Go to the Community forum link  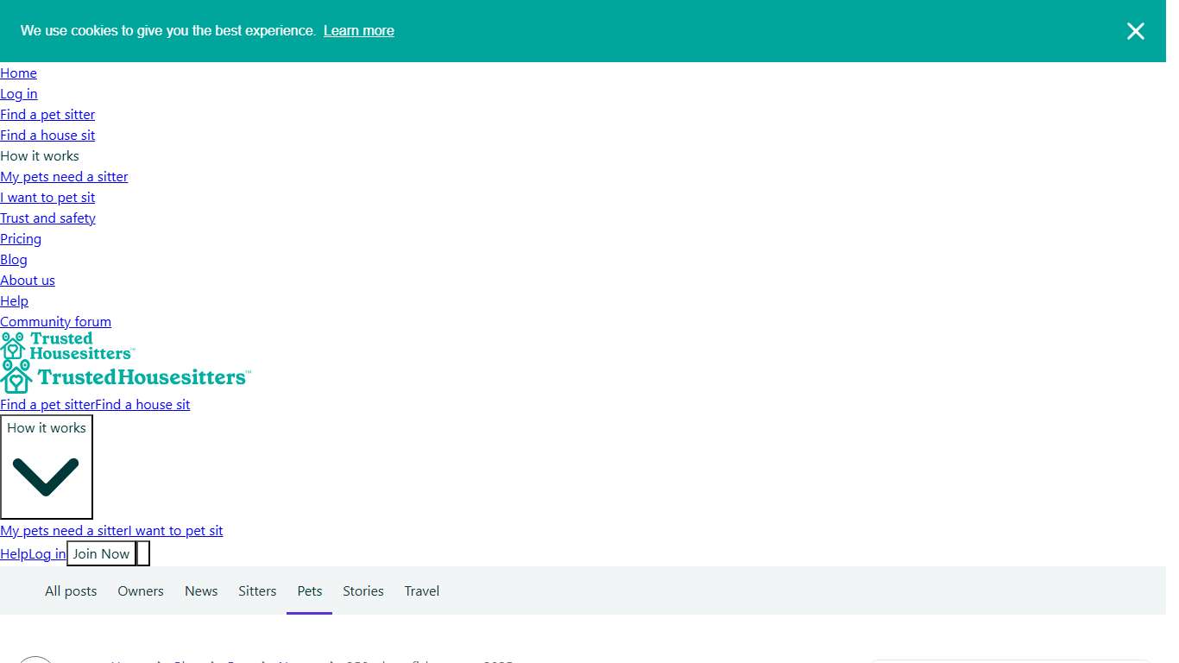pyautogui.click(x=55, y=322)
